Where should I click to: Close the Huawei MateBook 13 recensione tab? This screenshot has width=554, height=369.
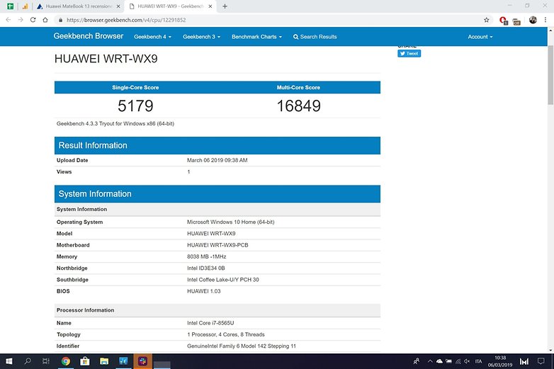118,6
